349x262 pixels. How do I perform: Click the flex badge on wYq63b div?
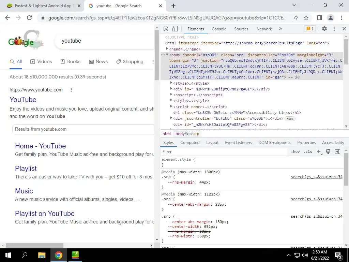point(290,119)
